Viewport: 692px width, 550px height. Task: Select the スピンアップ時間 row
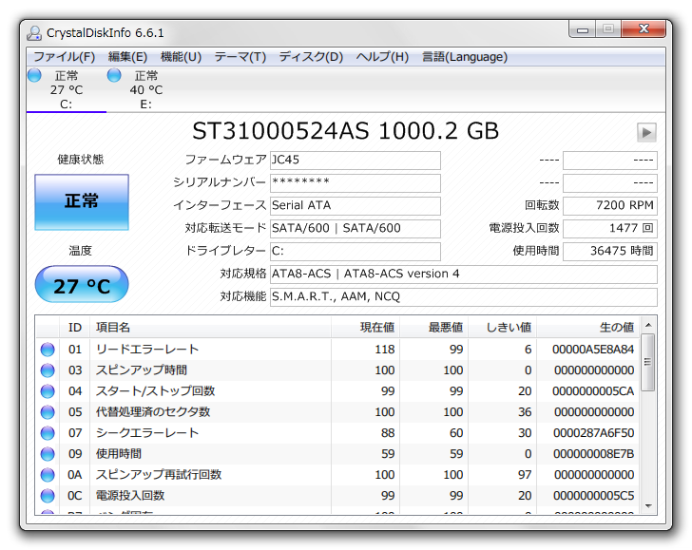(x=337, y=370)
